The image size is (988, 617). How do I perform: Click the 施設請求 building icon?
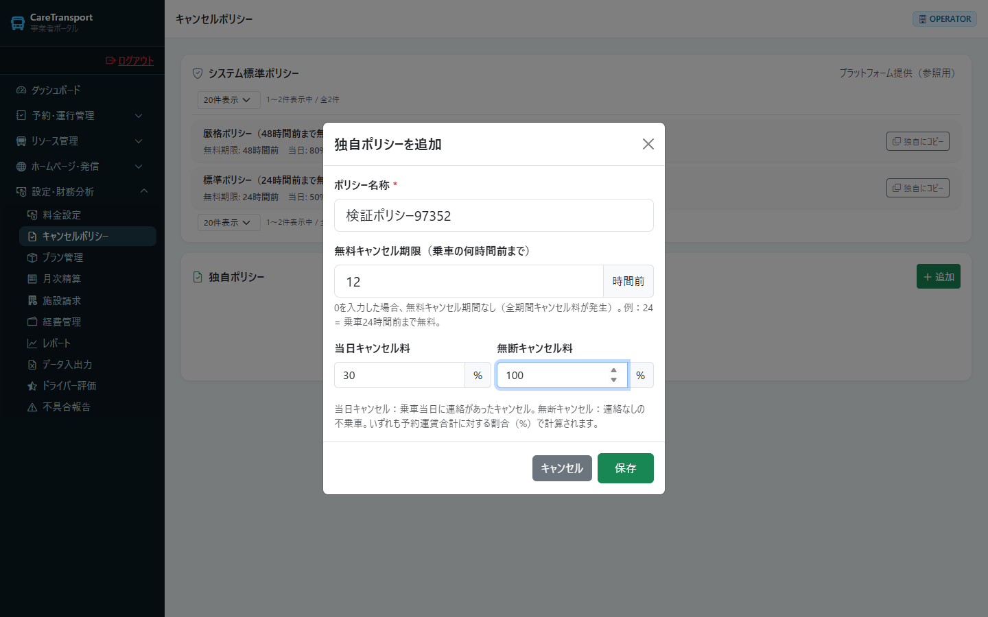click(x=32, y=300)
